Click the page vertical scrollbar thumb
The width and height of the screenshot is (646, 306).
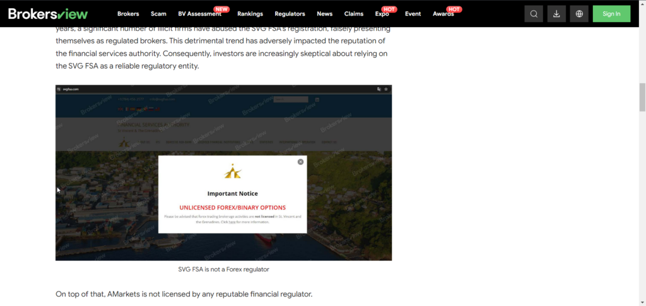(642, 97)
